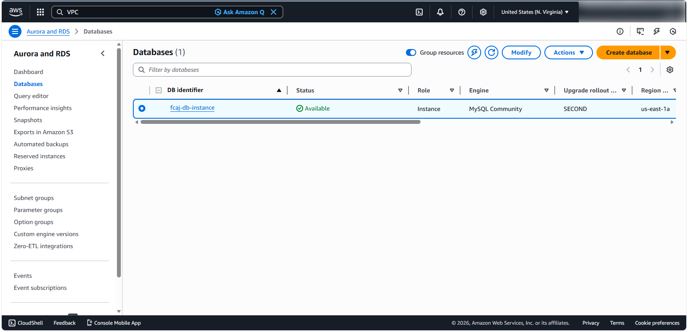This screenshot has width=688, height=332.
Task: Open the Actions dropdown
Action: [x=568, y=52]
